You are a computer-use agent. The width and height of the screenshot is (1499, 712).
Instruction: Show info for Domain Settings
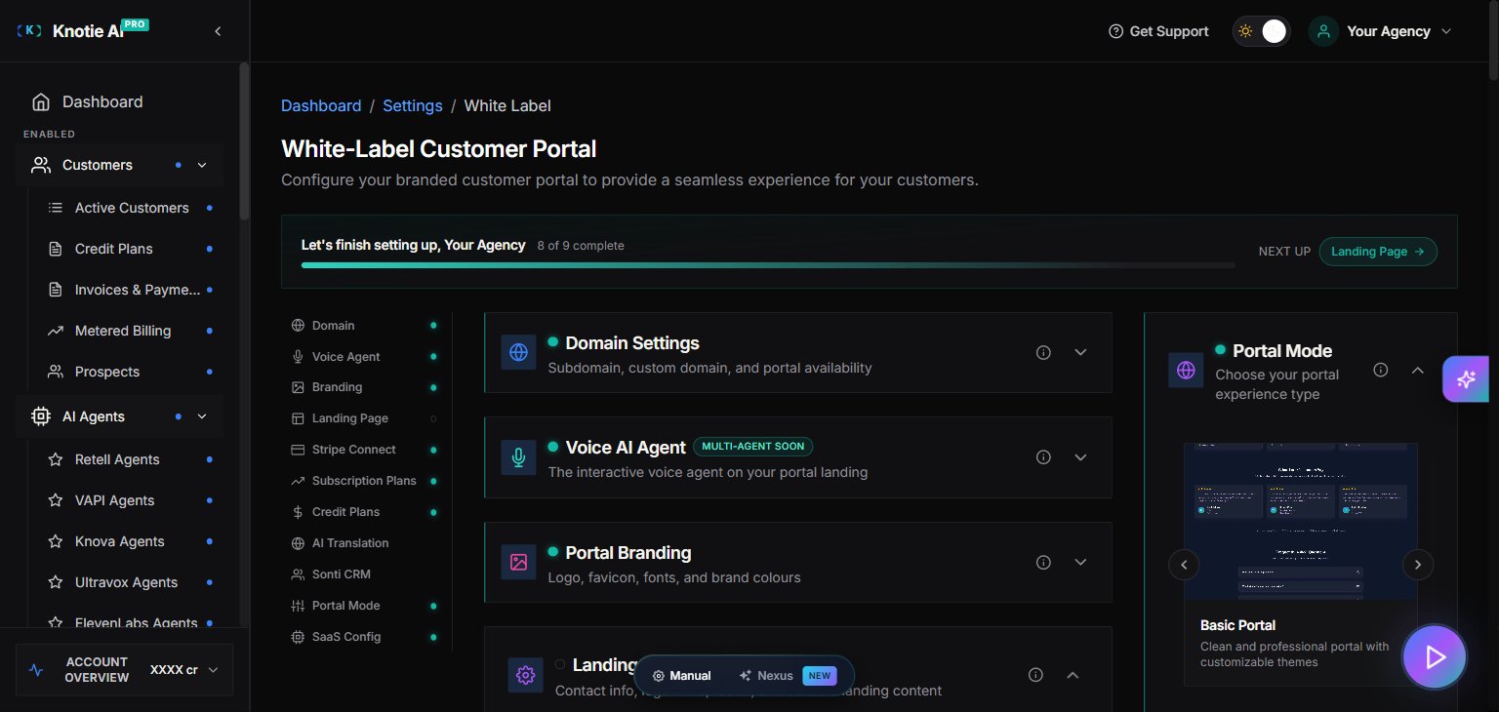tap(1043, 352)
